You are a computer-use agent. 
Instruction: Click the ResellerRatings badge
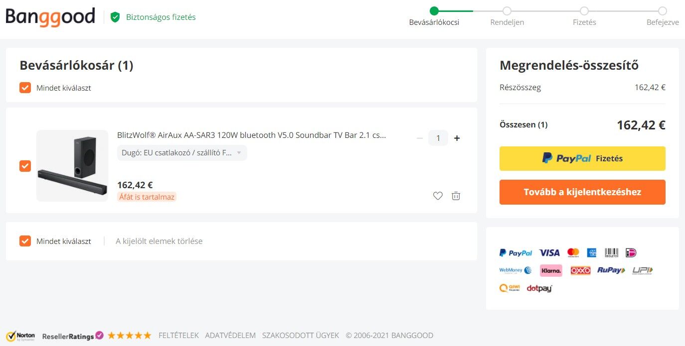coord(73,336)
